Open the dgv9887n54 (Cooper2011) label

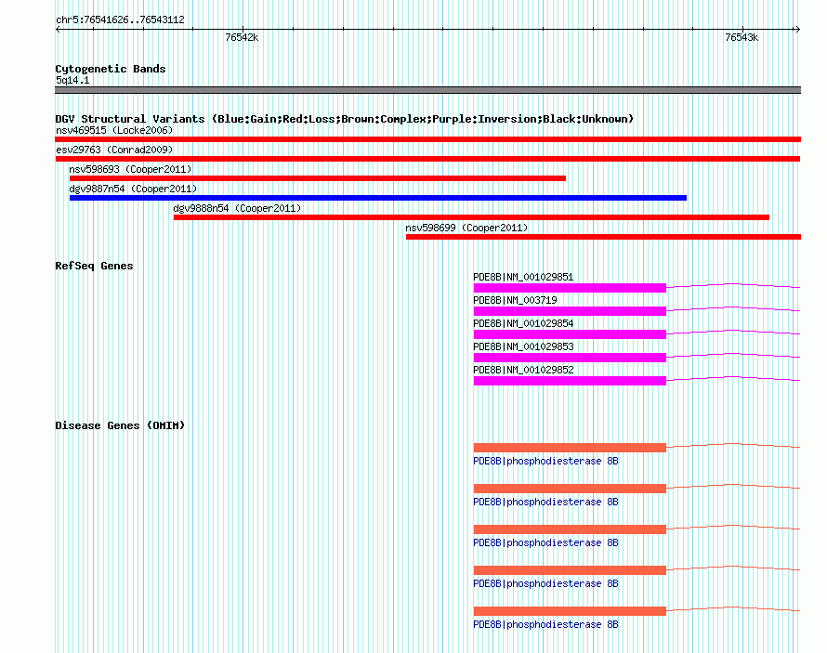pos(133,189)
